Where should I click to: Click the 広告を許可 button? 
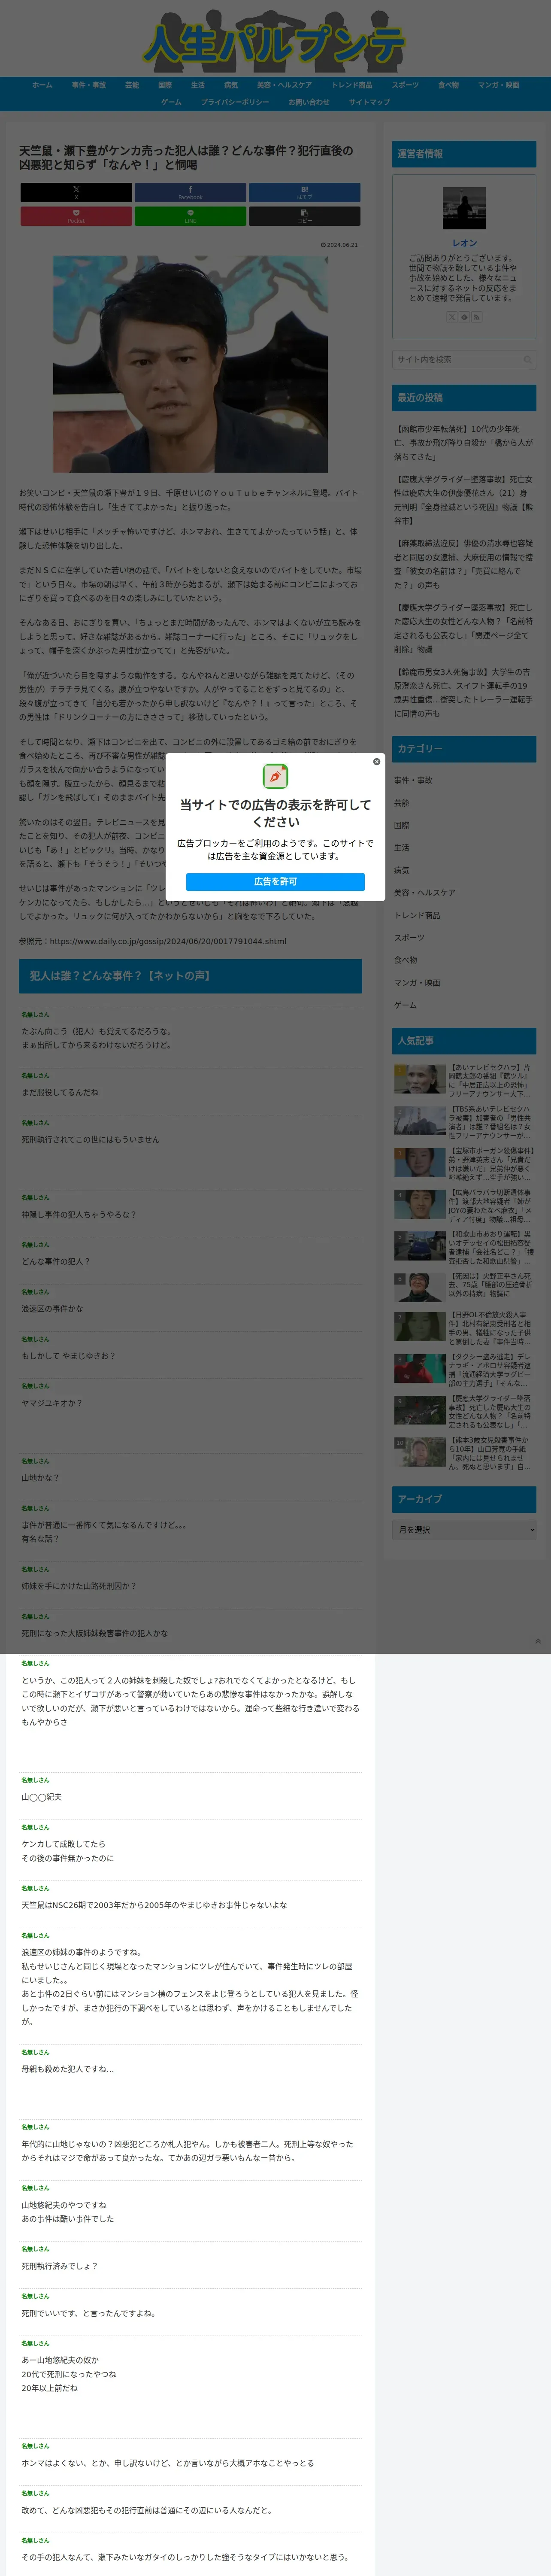(275, 882)
